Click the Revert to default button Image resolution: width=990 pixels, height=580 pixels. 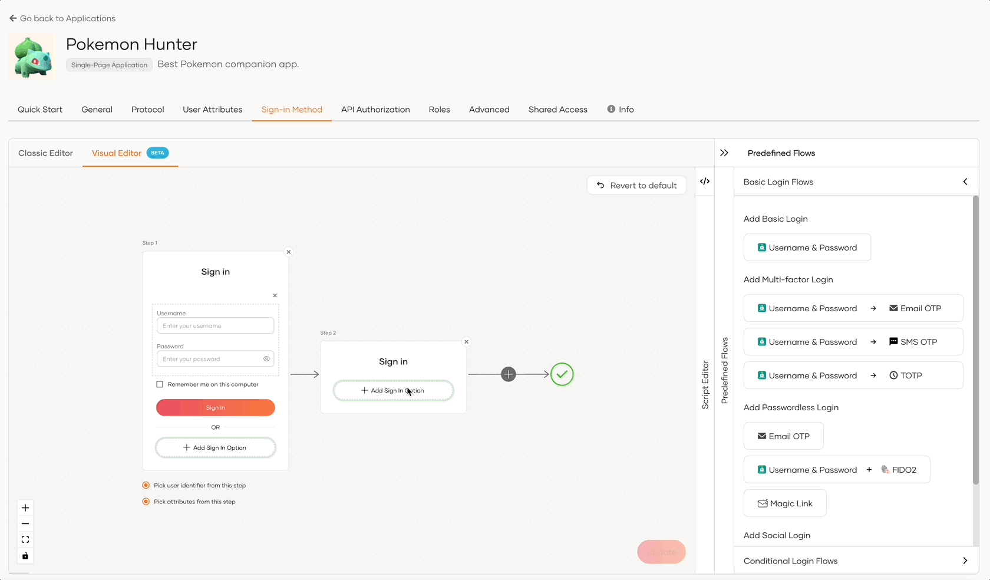[636, 185]
